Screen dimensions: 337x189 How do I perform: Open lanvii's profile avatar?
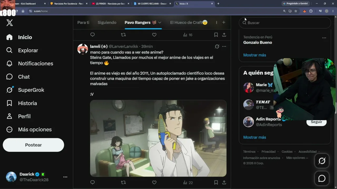[83, 49]
